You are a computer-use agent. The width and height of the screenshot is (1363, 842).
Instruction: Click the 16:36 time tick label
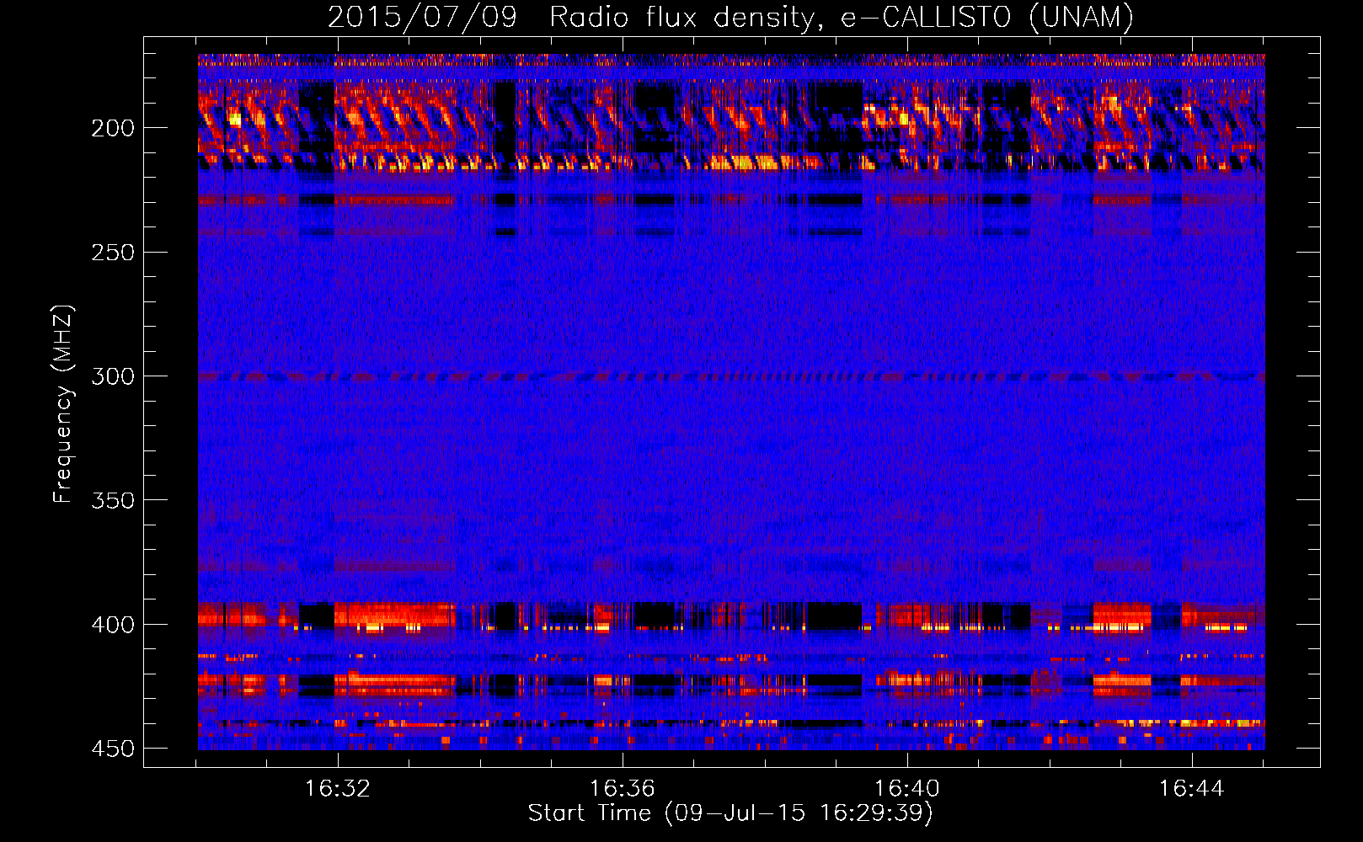623,788
